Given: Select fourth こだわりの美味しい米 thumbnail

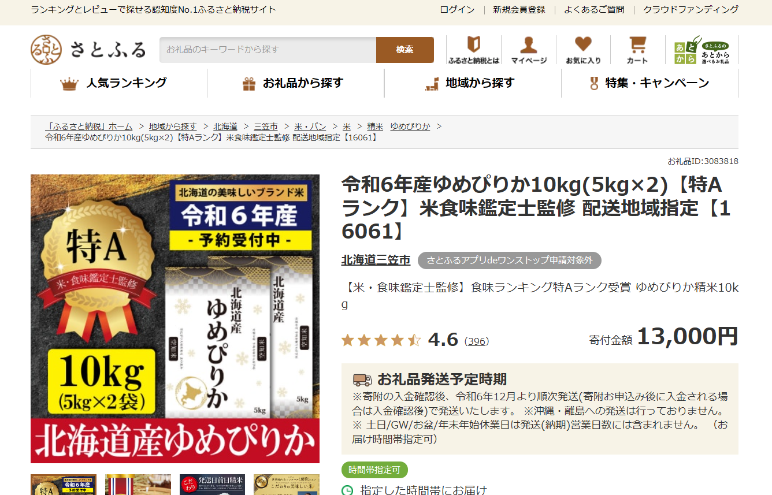Looking at the screenshot, I should point(287,485).
